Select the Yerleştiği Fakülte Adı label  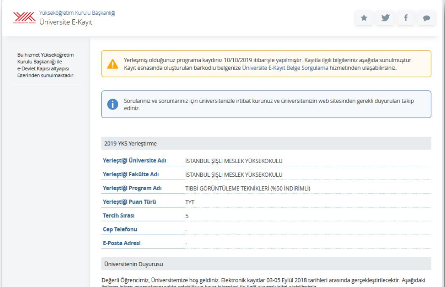click(x=131, y=175)
